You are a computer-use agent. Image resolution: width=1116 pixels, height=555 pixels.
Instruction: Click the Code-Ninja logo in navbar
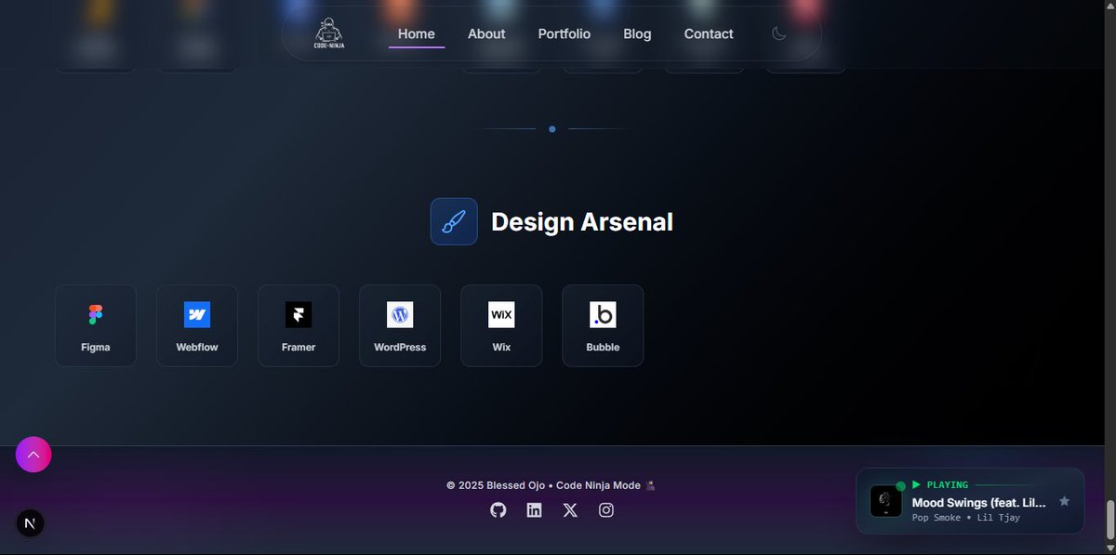point(329,33)
